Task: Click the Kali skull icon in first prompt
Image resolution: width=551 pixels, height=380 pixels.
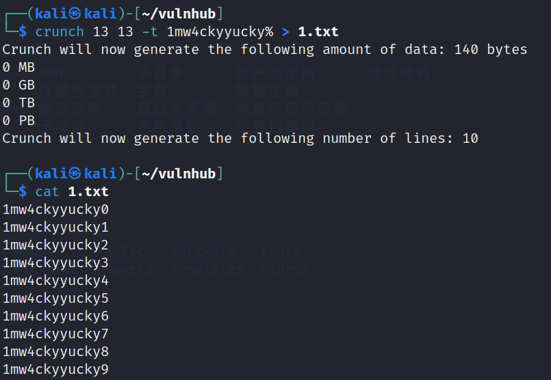Action: pos(75,14)
